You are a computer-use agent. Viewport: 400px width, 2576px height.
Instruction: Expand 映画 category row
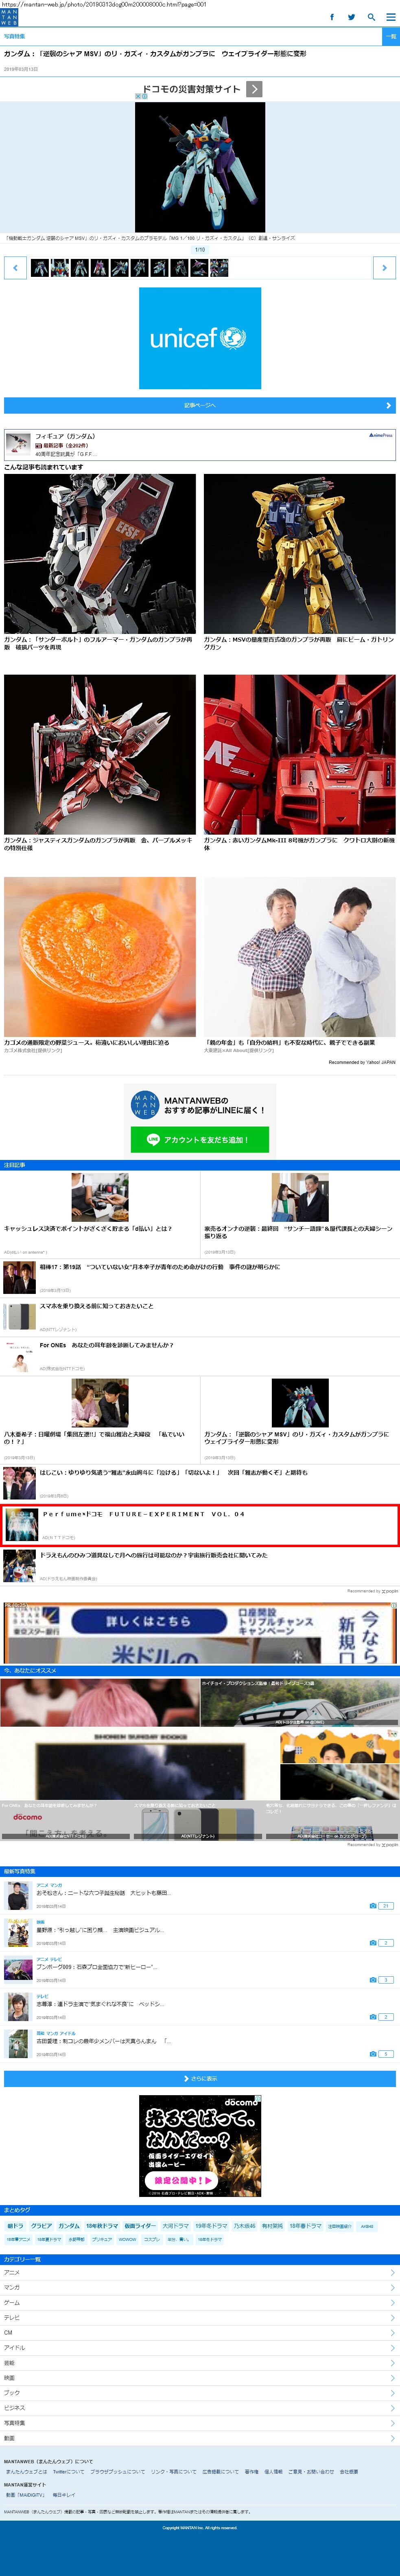(200, 2378)
